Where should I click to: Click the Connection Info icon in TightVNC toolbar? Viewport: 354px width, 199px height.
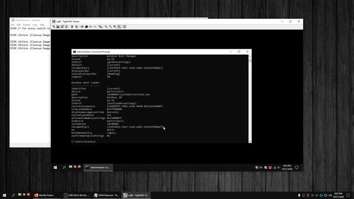coord(66,27)
